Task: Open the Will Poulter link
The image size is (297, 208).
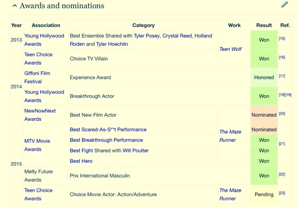Action: (136, 151)
